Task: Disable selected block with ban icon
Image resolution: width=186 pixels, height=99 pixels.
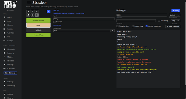Action: tap(33, 15)
